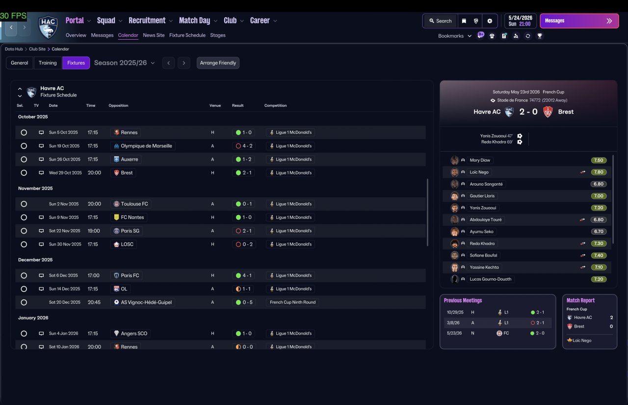Image resolution: width=628 pixels, height=405 pixels.
Task: Open the Overview sub-menu item
Action: [76, 35]
